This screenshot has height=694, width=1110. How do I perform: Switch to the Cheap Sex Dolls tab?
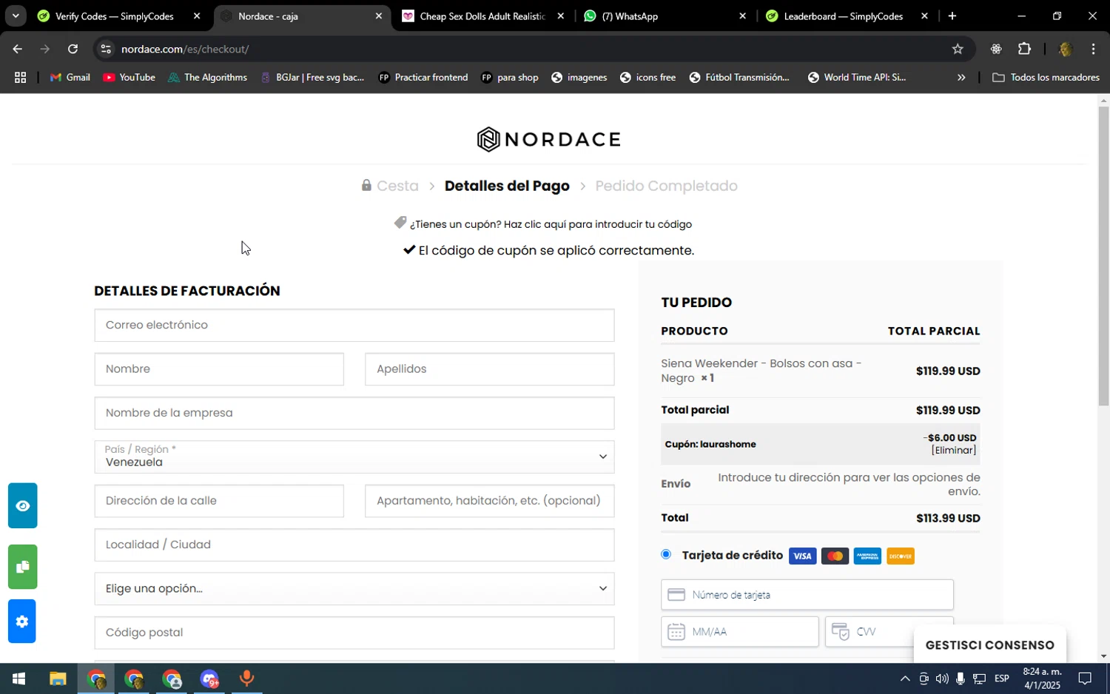[483, 16]
